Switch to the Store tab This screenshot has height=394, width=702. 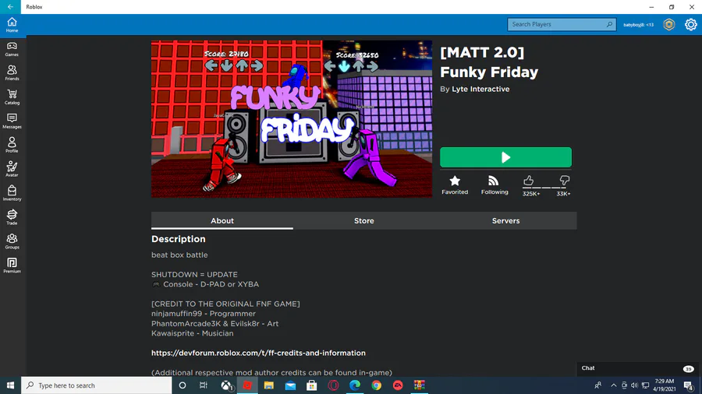(364, 220)
